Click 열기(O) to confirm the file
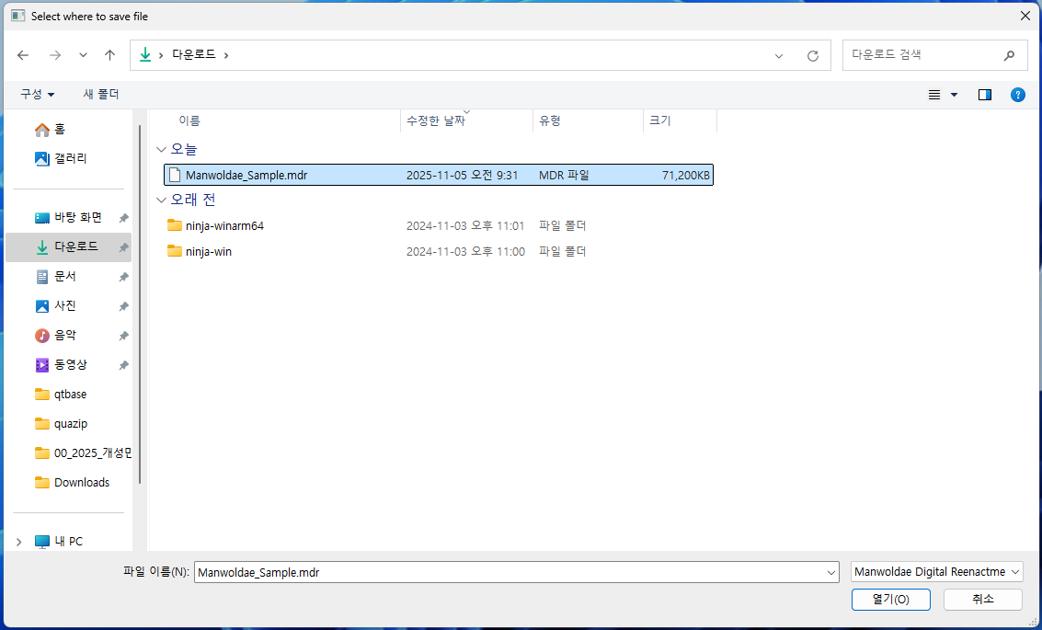The image size is (1042, 630). click(x=889, y=599)
